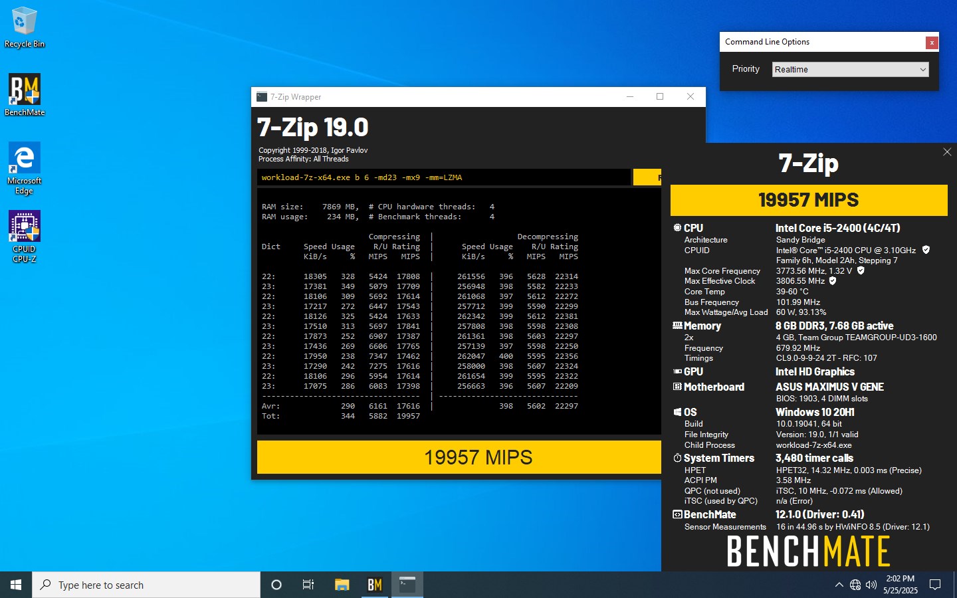Click the taskbar clock showing 2:02 PM
The image size is (957, 598).
(x=901, y=585)
